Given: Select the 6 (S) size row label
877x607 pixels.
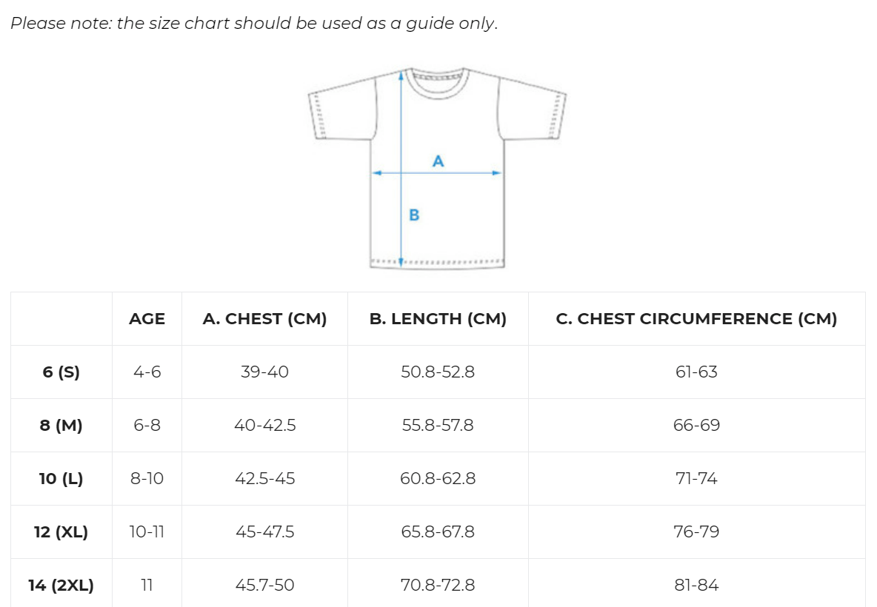Looking at the screenshot, I should (61, 372).
